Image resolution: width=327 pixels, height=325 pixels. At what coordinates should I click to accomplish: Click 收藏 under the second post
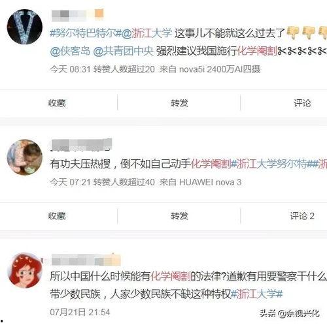click(x=57, y=216)
